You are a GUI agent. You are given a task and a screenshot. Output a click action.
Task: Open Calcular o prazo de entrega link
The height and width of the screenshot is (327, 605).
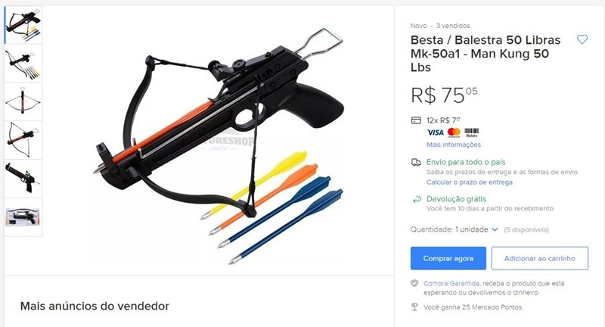[x=469, y=182]
